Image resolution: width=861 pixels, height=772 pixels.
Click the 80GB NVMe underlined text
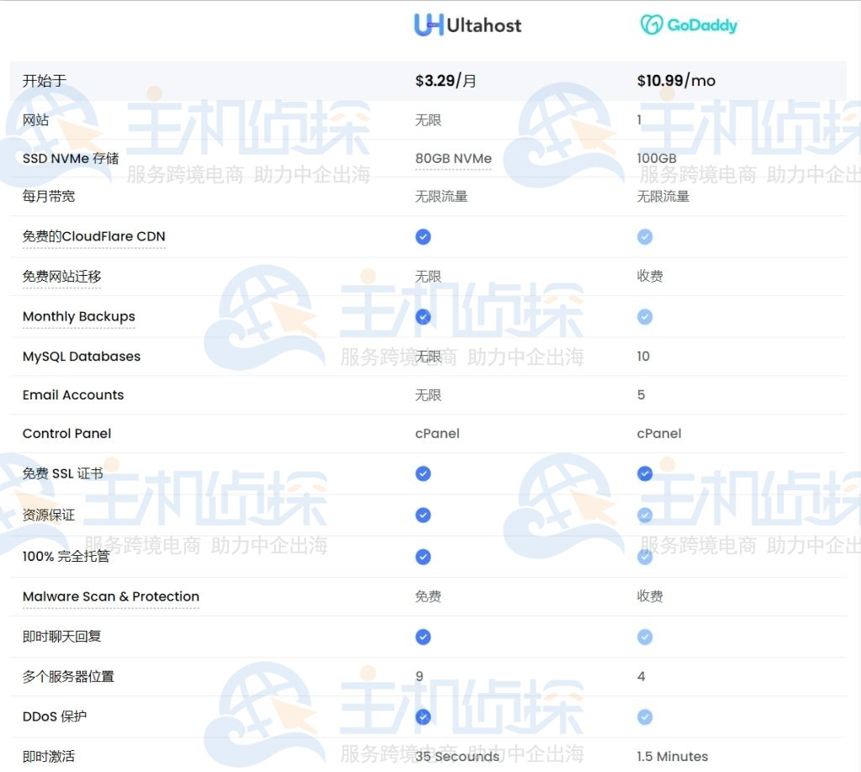[453, 158]
